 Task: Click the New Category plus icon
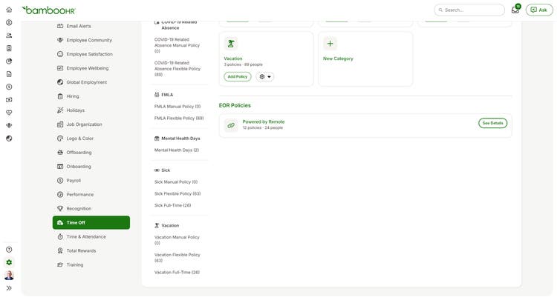point(330,44)
